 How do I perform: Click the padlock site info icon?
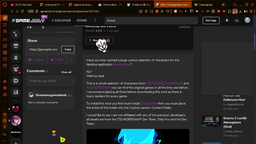pos(37,11)
